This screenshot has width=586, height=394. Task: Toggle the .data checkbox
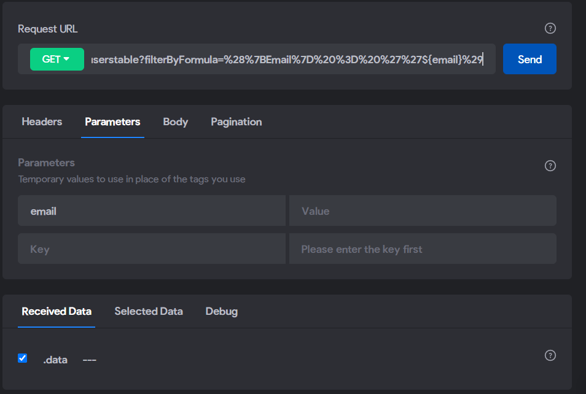click(23, 358)
